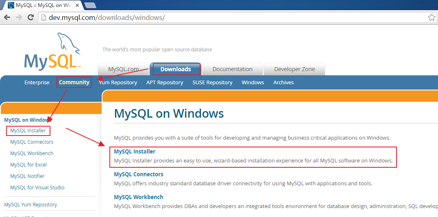The height and width of the screenshot is (217, 438).
Task: Click the 'MySQL on Windows' page title
Action: click(x=169, y=114)
